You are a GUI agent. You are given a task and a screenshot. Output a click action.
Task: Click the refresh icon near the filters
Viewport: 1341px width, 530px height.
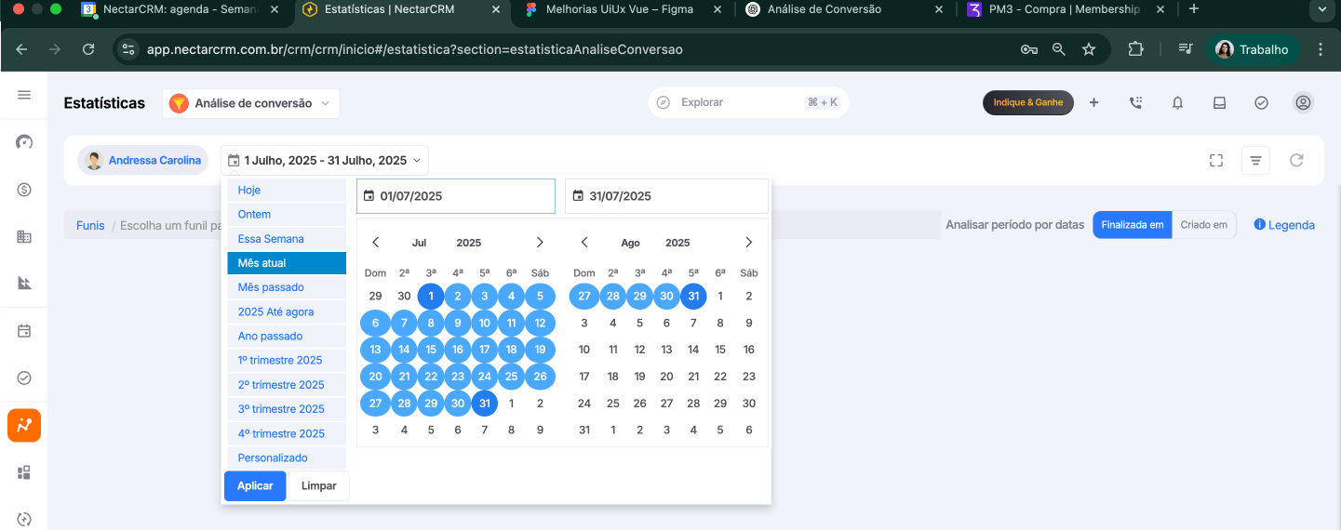click(1296, 160)
